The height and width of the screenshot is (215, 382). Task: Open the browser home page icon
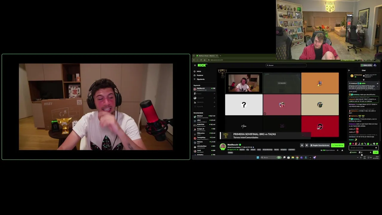coord(204,60)
